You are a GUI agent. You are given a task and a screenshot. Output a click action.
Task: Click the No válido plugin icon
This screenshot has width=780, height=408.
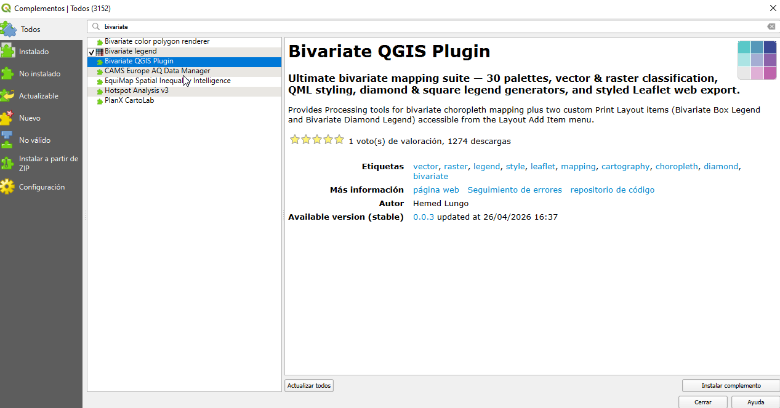7,140
